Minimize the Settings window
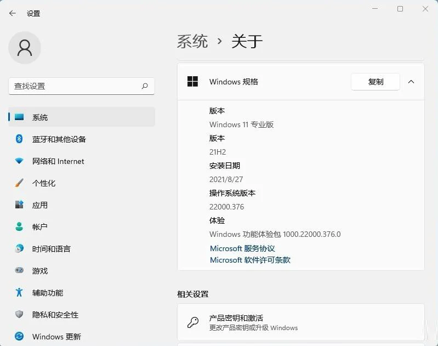 tap(375, 9)
